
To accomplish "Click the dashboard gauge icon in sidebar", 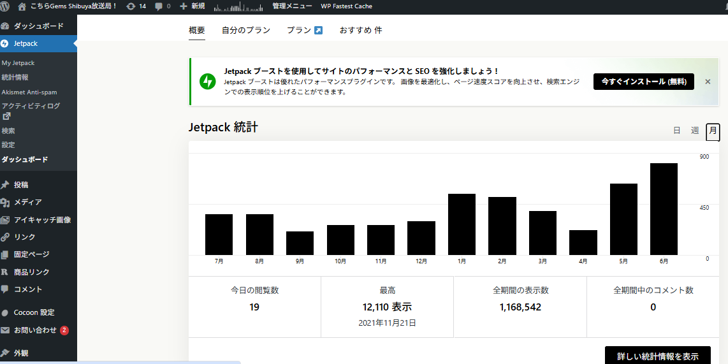I will (4, 26).
